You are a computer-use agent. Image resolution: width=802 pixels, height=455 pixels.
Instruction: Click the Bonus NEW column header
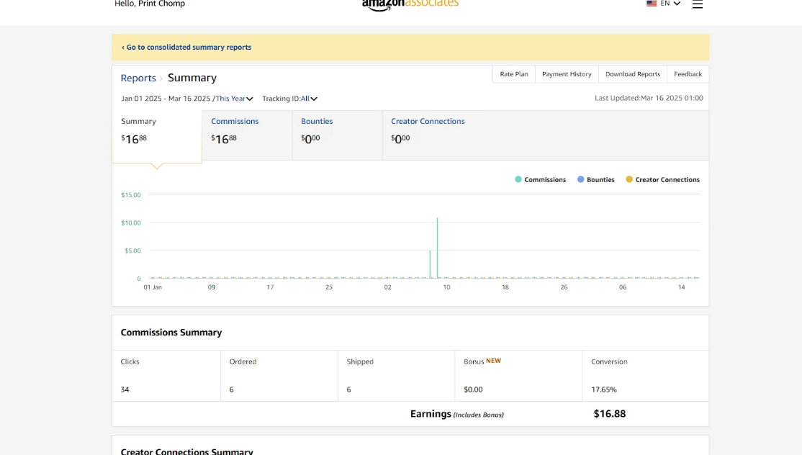482,361
